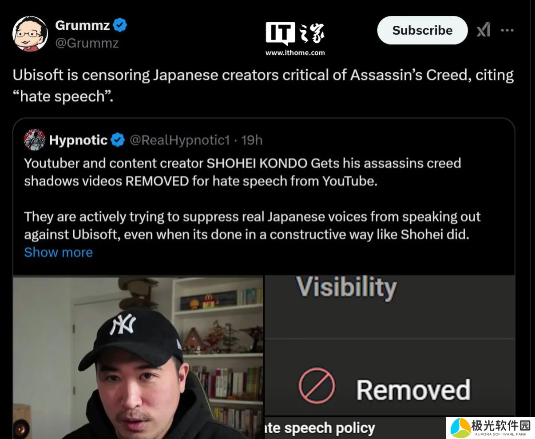Click the 19h timestamp
Screen dimensions: 535x439
(252, 140)
